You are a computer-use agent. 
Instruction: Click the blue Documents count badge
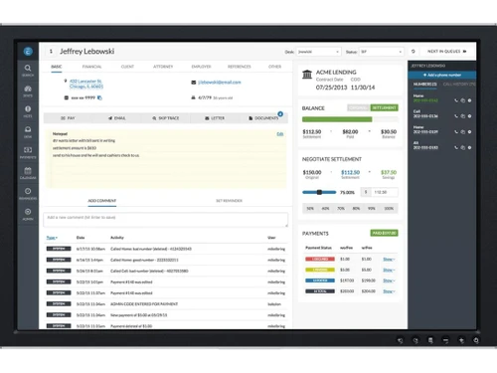[x=280, y=114]
